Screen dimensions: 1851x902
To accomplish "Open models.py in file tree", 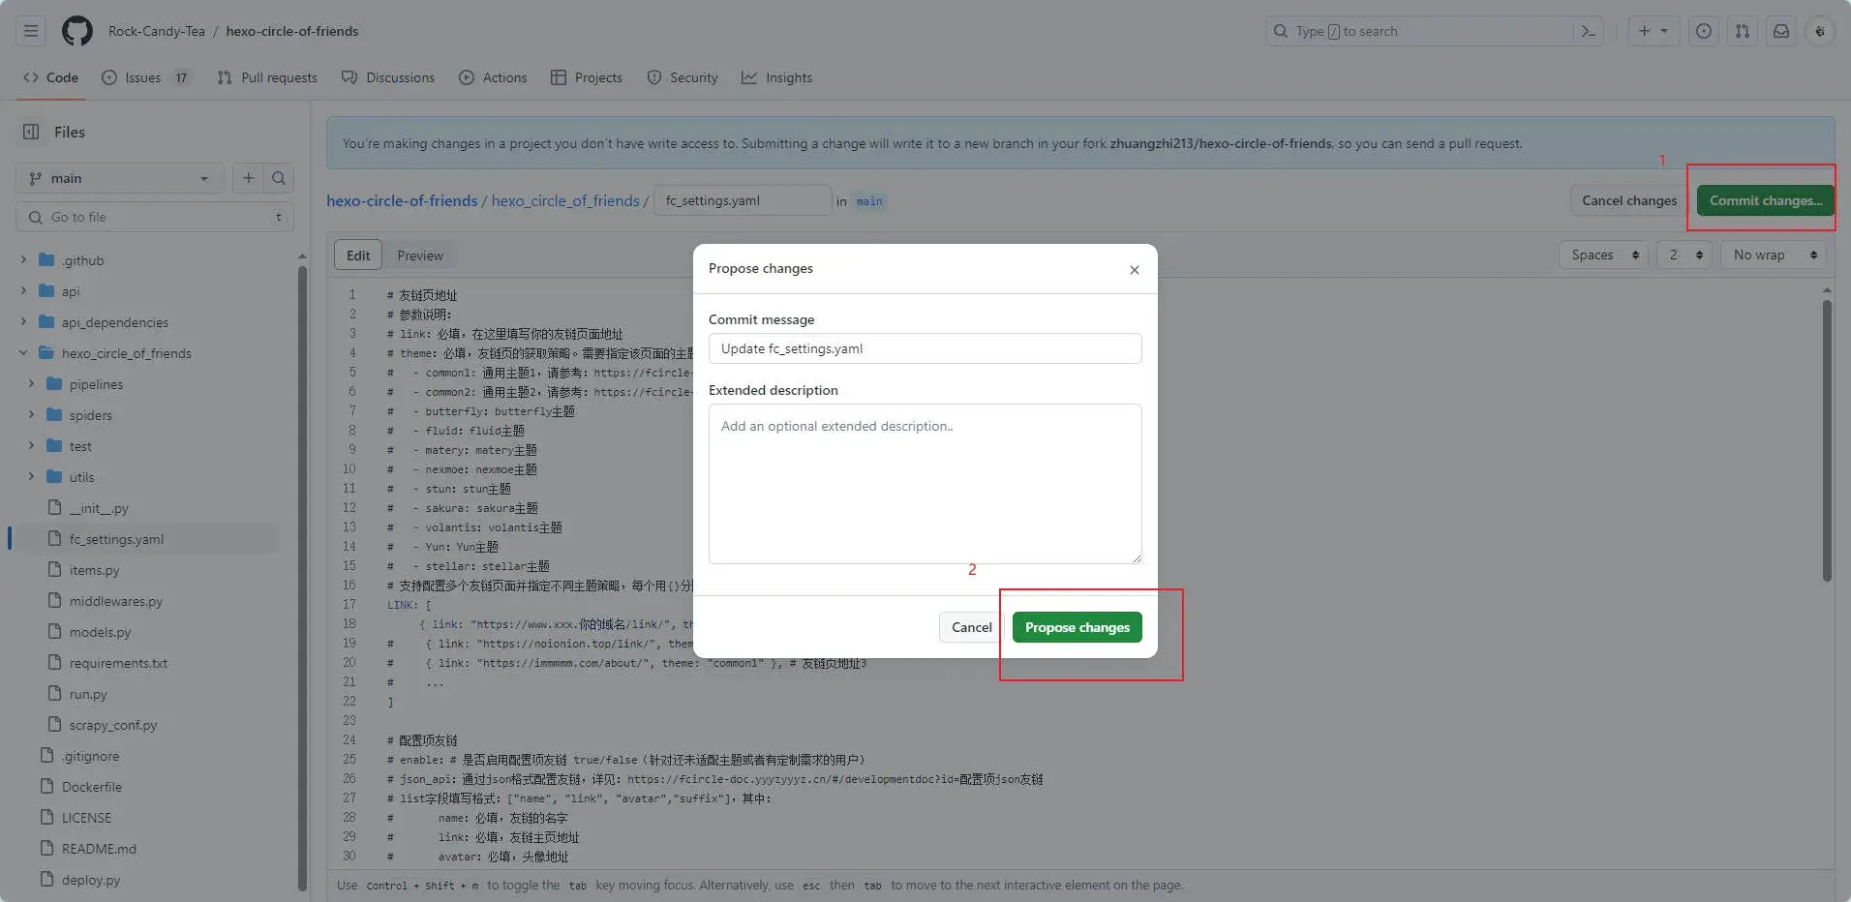I will 100,632.
